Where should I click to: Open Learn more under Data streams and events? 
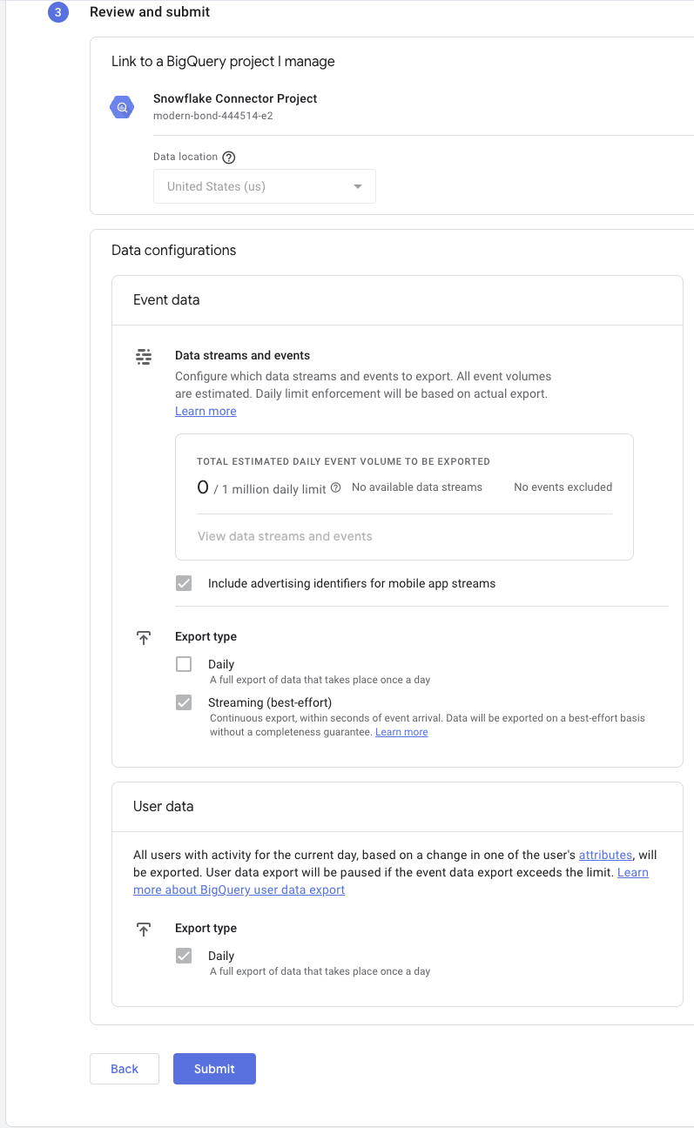(205, 410)
